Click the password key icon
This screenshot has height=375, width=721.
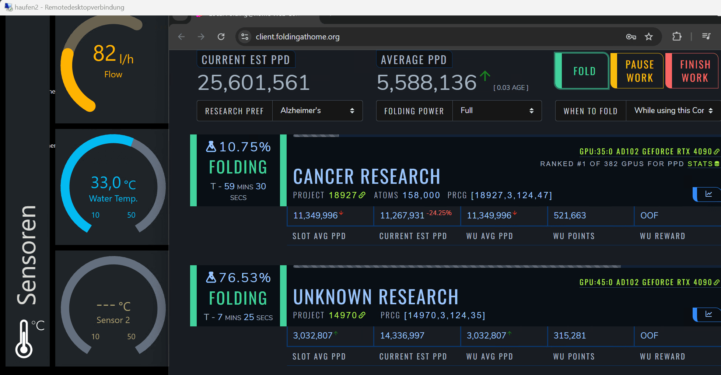coord(631,37)
